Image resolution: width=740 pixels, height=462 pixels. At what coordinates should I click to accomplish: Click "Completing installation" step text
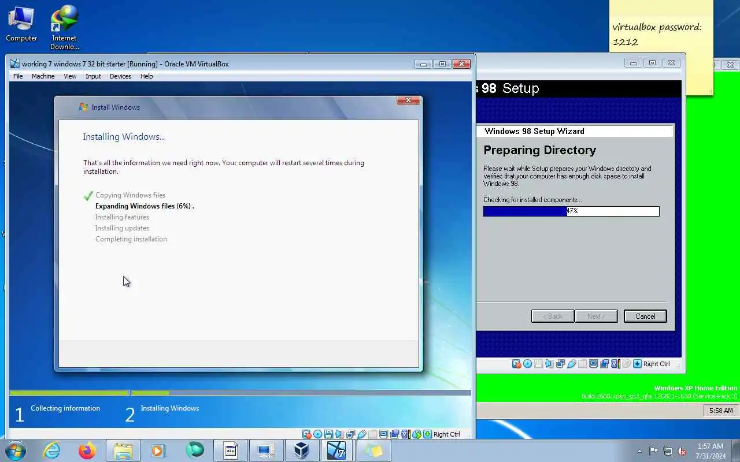click(x=131, y=239)
